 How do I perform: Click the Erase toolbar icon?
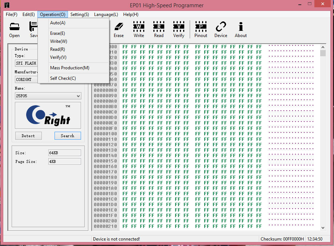point(118,29)
